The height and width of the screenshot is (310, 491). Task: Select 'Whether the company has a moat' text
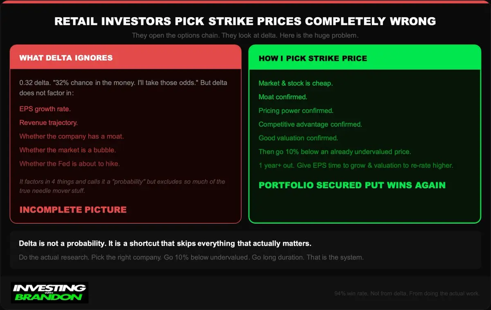tap(72, 136)
